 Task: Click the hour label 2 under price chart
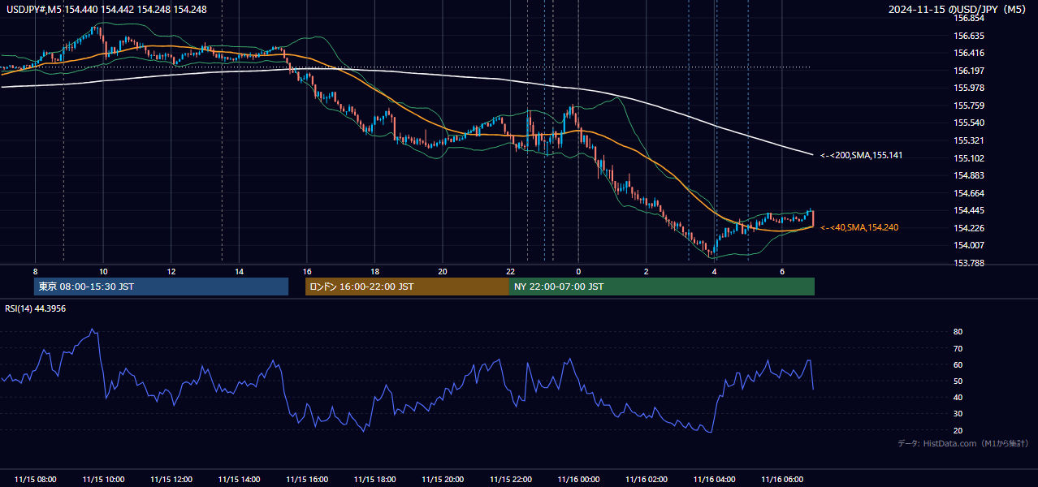(x=647, y=271)
